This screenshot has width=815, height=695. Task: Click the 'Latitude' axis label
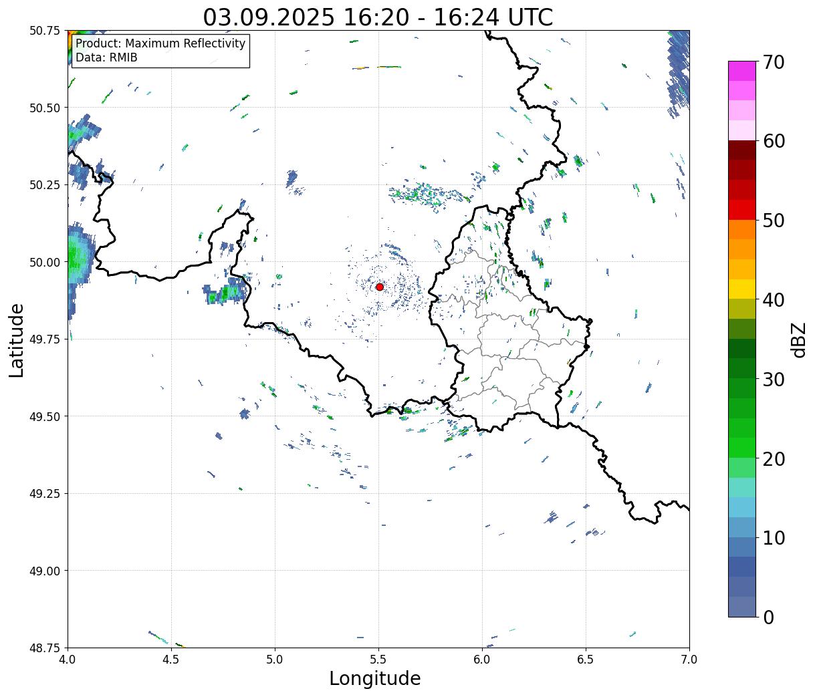17,341
